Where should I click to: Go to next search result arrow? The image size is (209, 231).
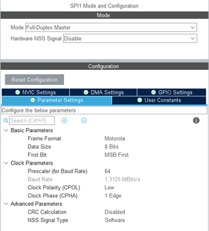coord(84,121)
